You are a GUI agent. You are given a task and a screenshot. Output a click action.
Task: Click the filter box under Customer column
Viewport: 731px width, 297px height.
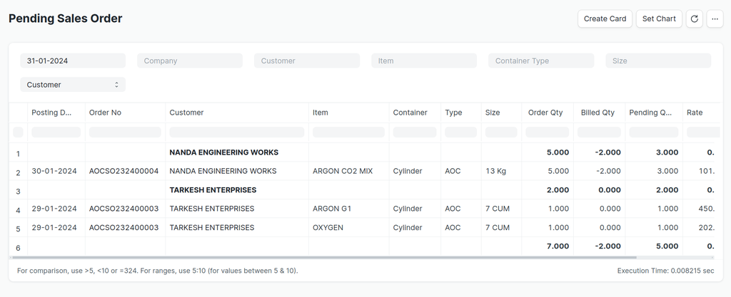[237, 132]
